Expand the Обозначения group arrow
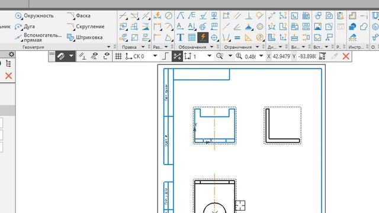This screenshot has height=213, width=379. point(212,47)
